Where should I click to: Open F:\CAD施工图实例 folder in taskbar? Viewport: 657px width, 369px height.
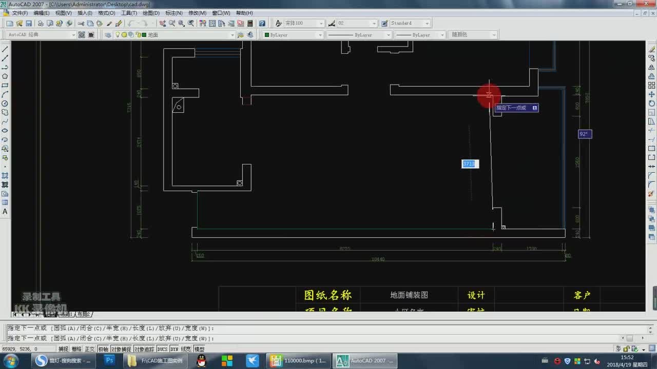[156, 361]
